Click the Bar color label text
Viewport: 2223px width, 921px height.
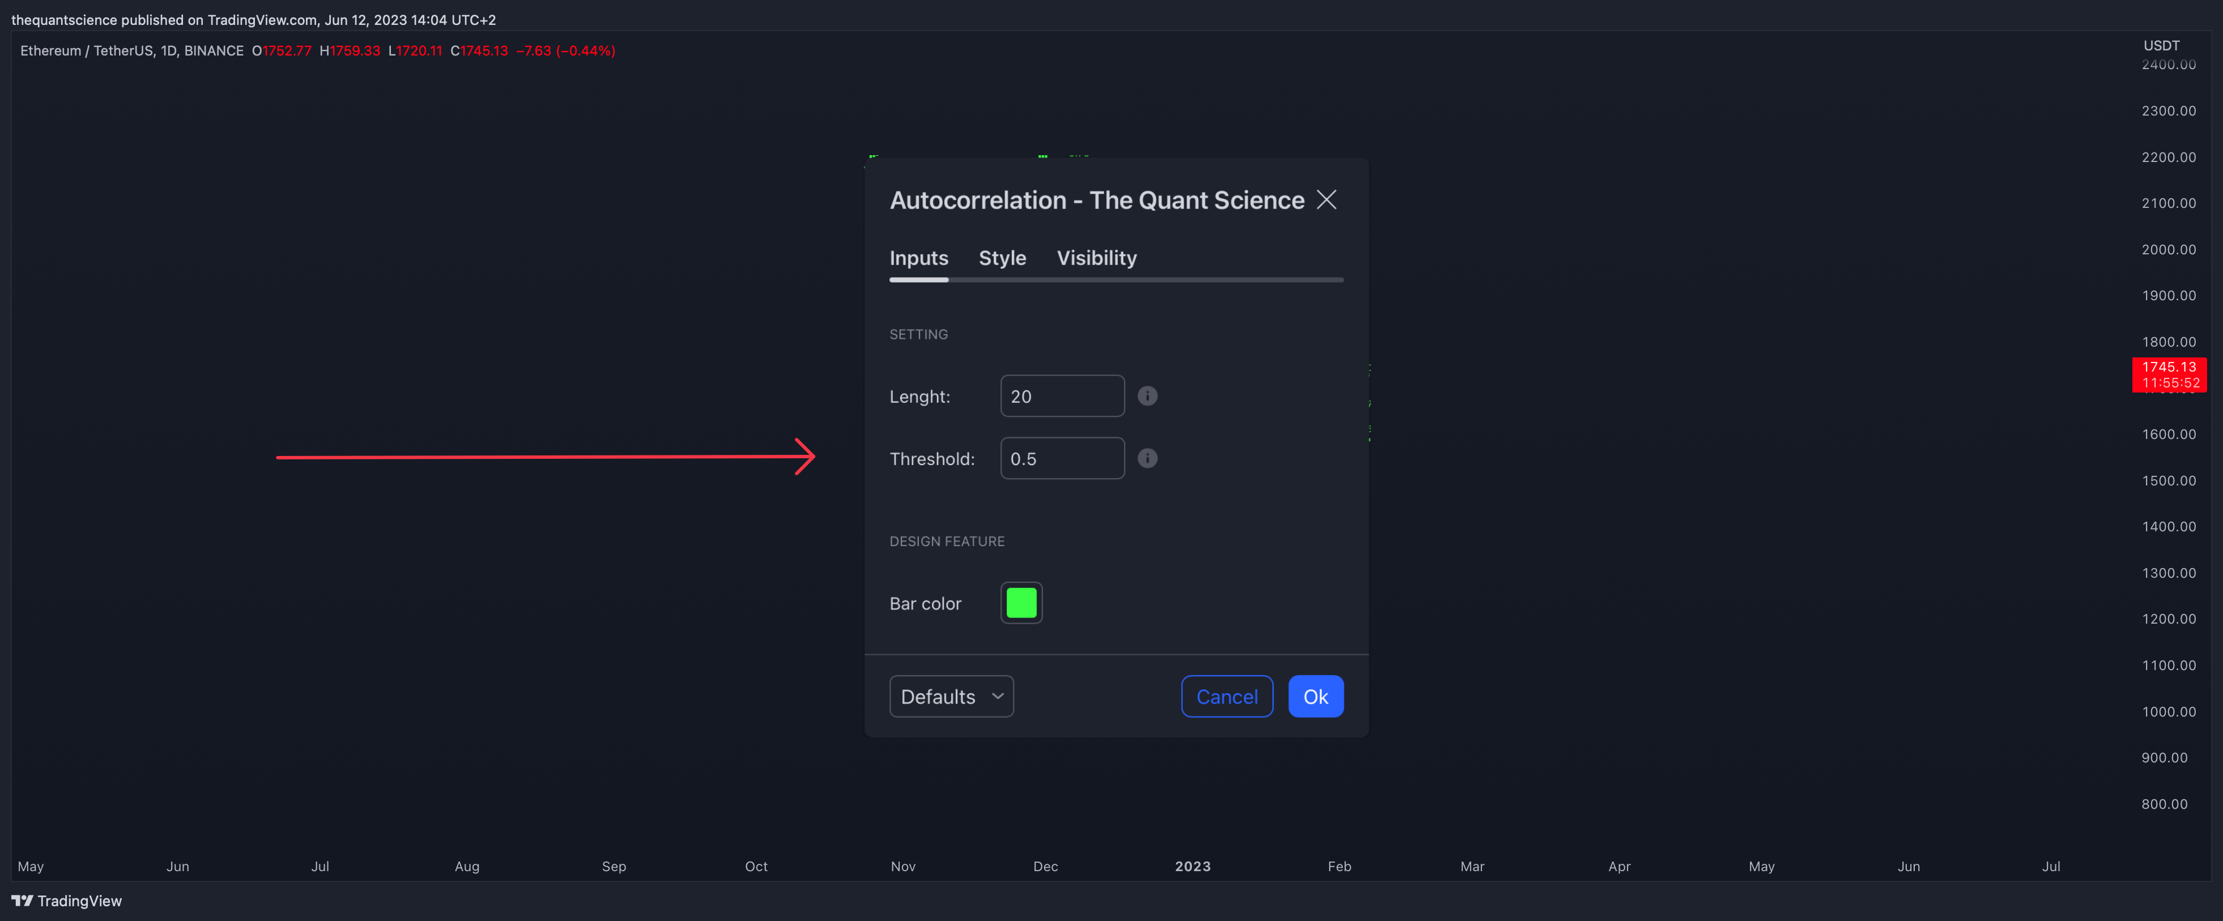pos(925,604)
